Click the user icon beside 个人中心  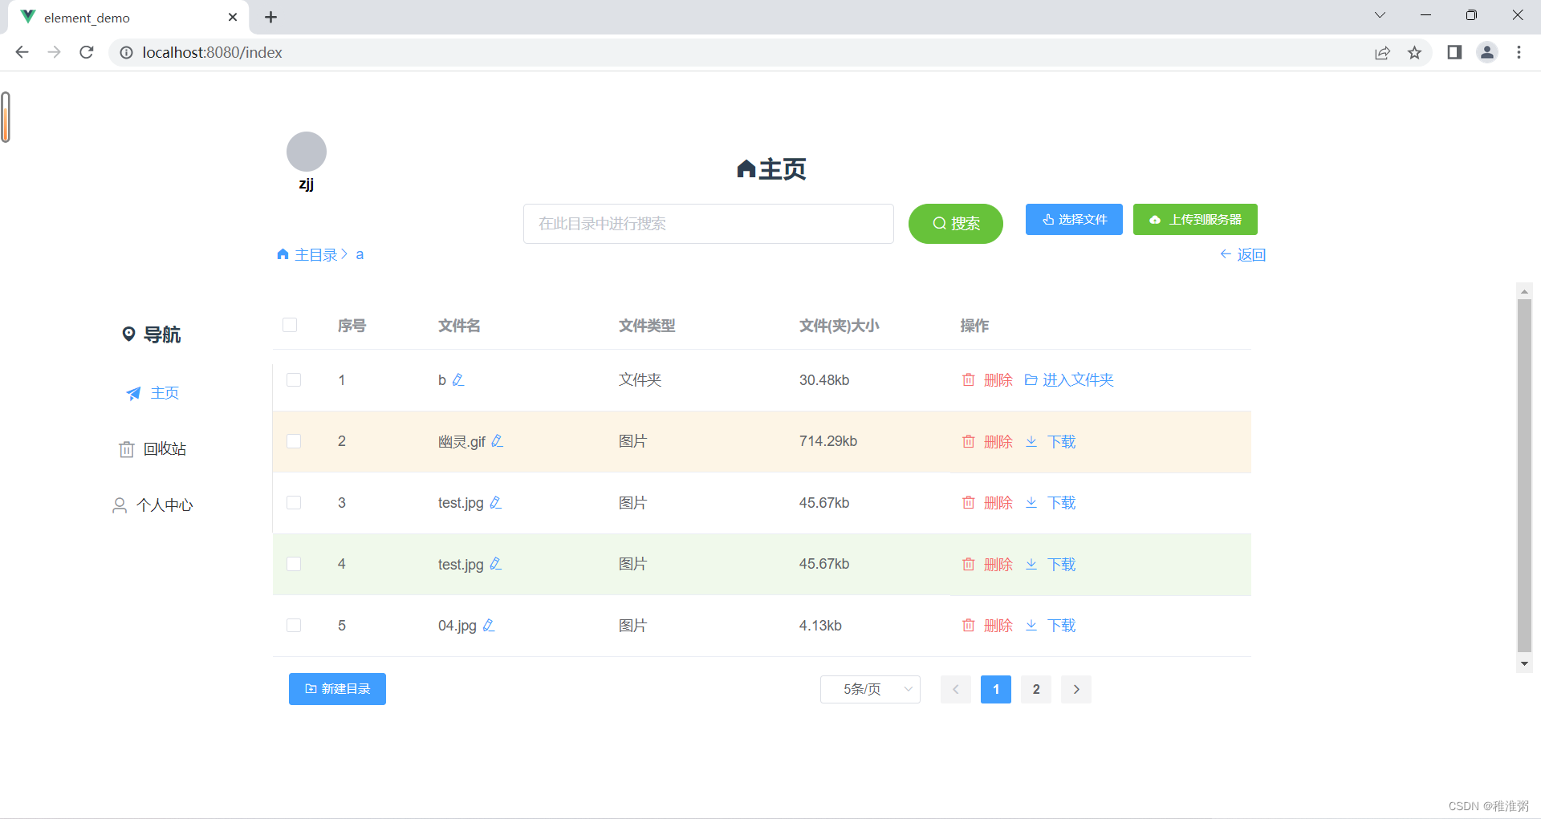point(120,505)
